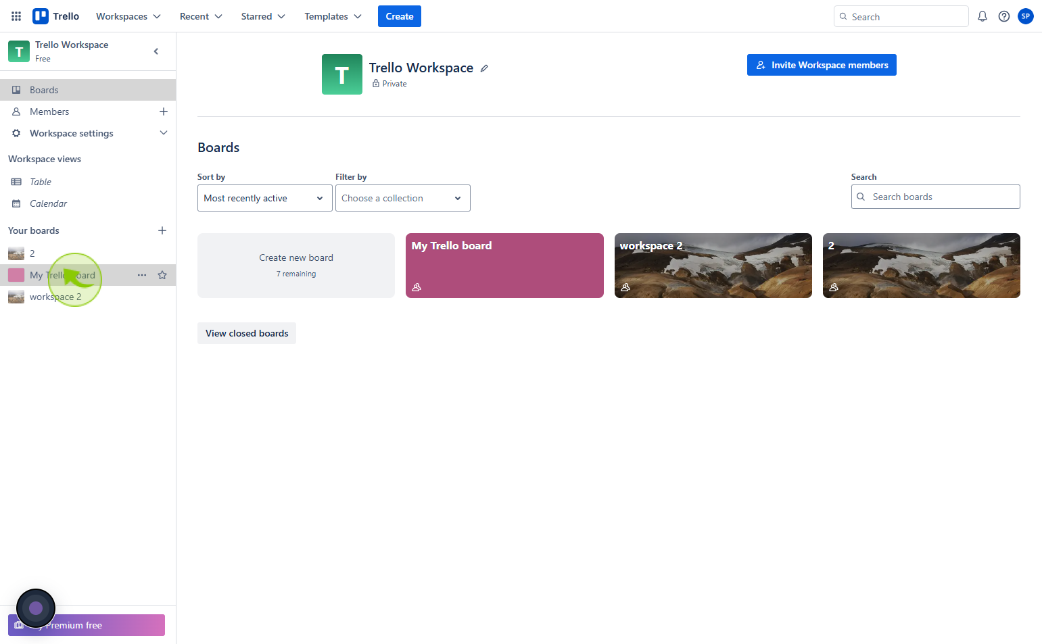This screenshot has width=1042, height=644.
Task: Click the Calendar view icon
Action: coord(16,203)
